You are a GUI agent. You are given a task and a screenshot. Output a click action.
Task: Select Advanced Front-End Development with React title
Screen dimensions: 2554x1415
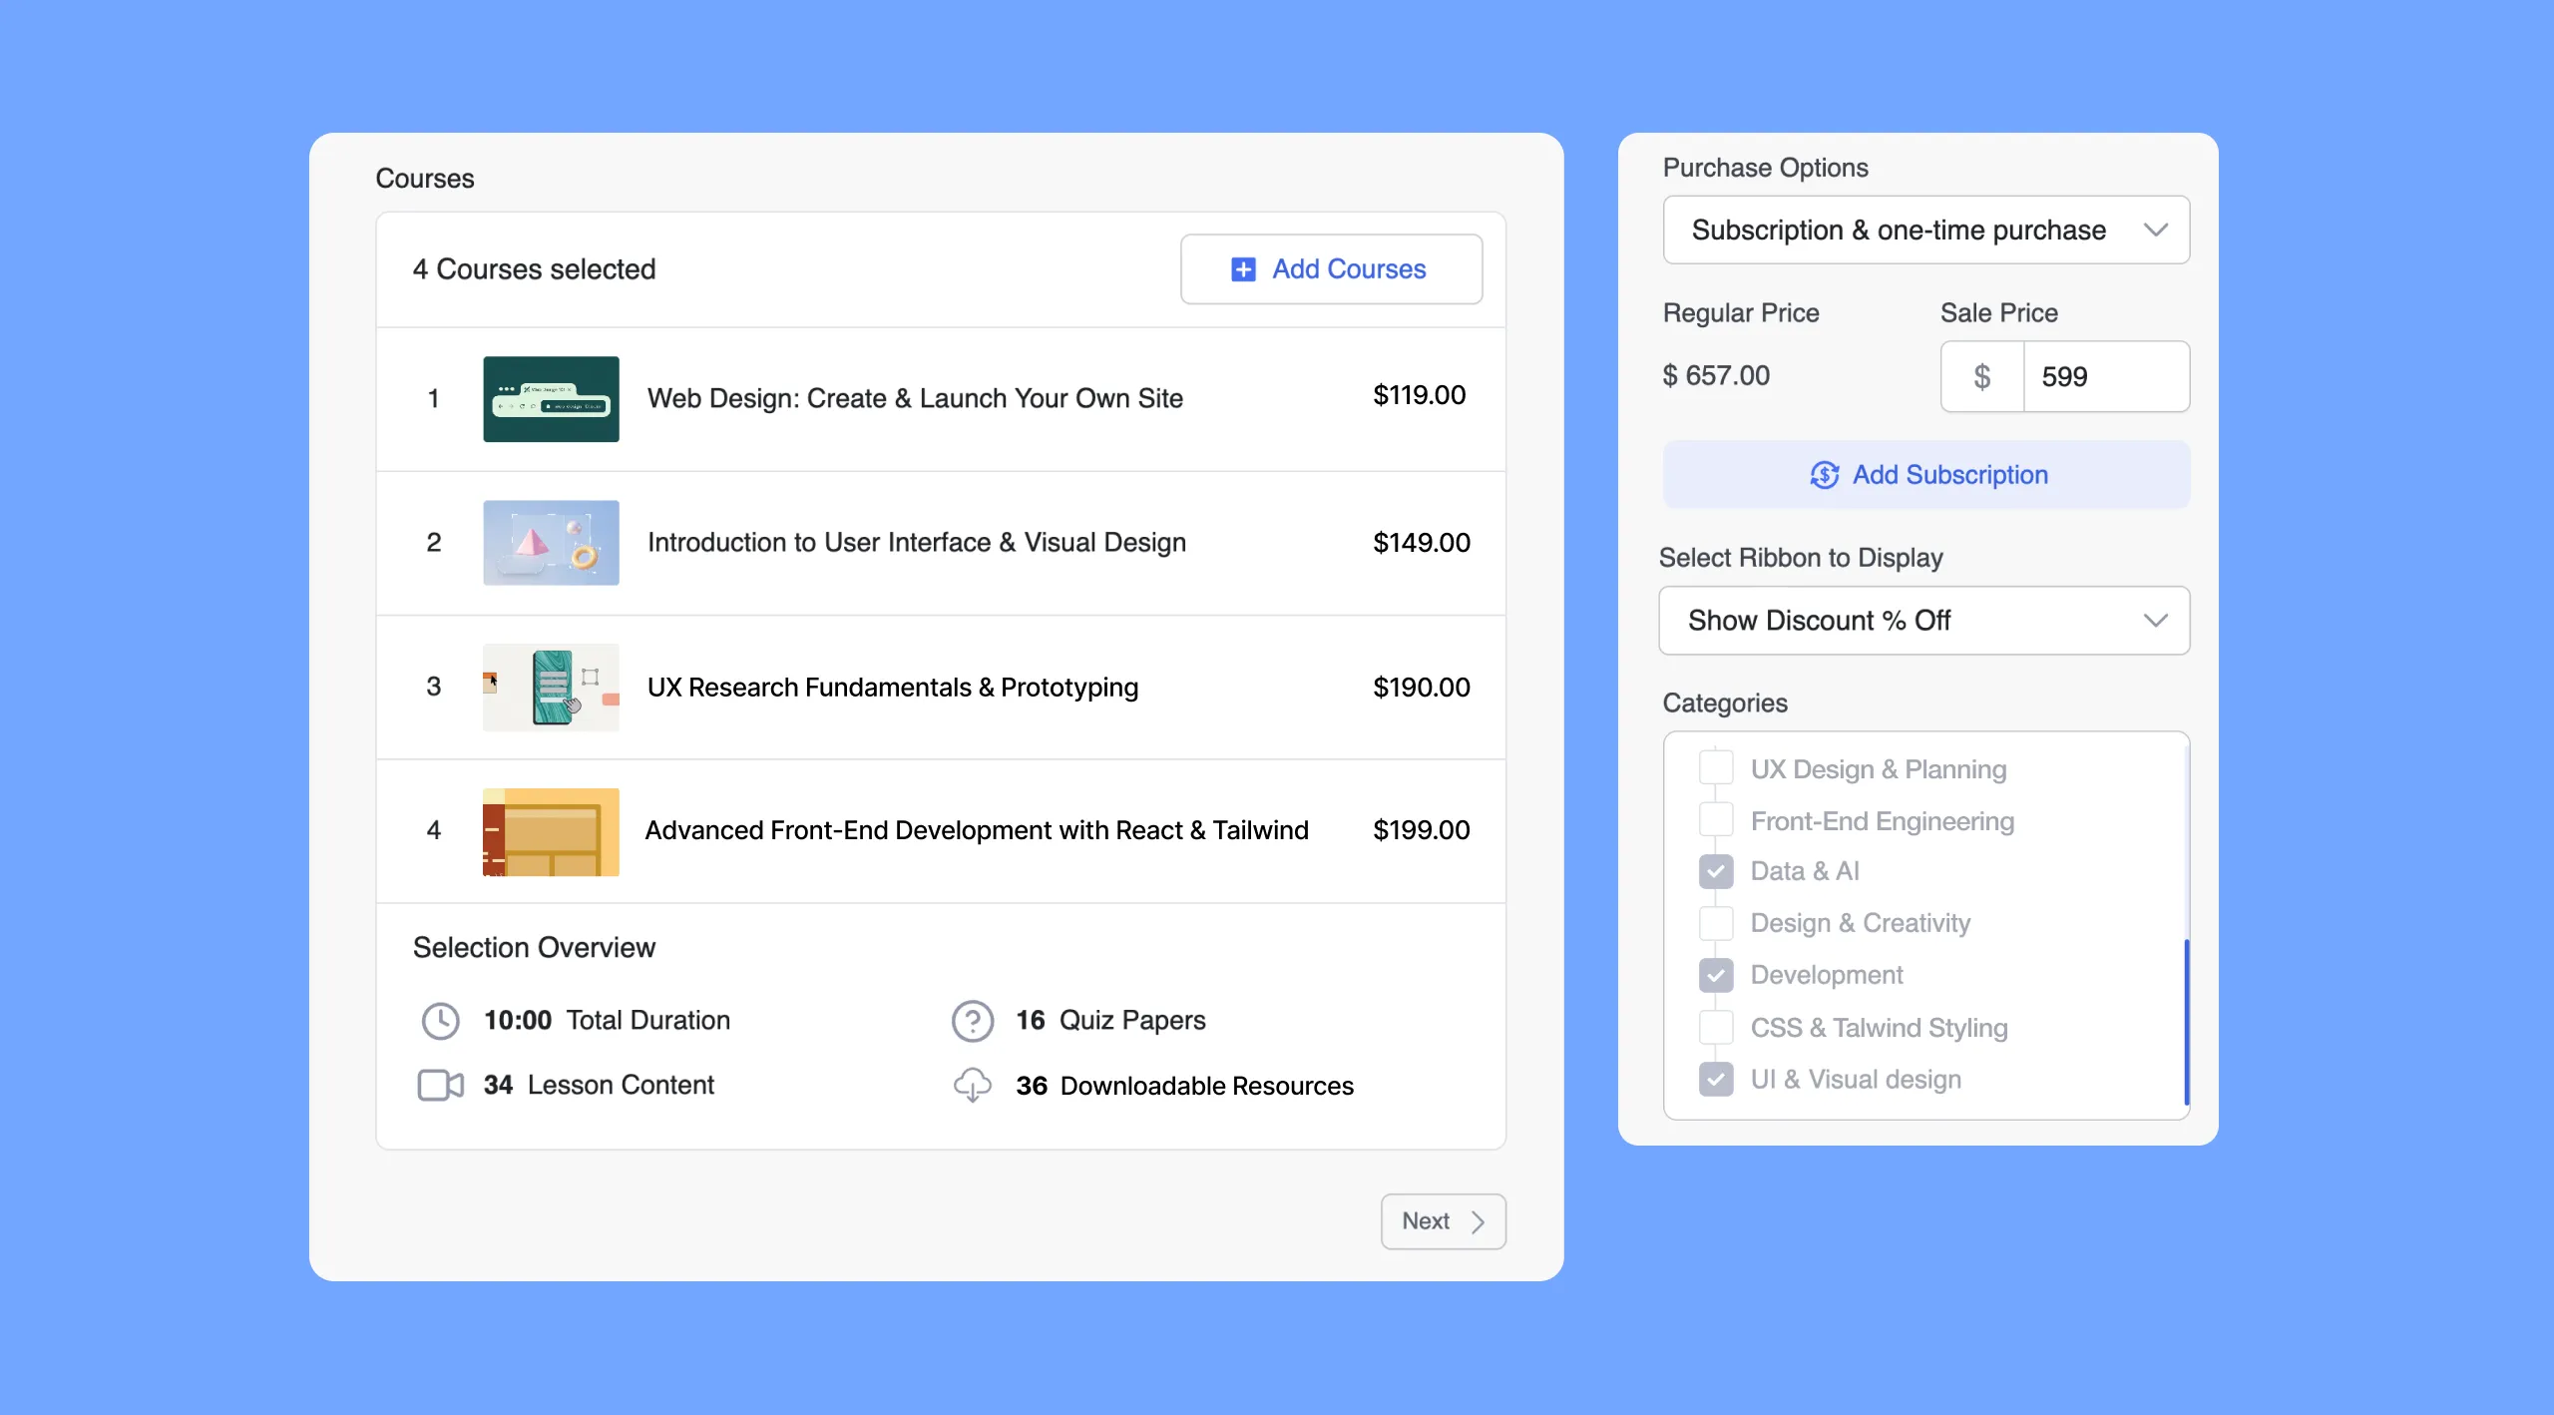point(977,830)
